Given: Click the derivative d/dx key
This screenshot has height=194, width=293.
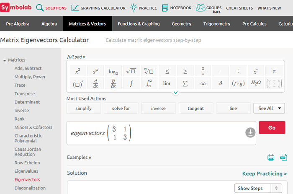Looking at the screenshot, I should click(x=95, y=83).
